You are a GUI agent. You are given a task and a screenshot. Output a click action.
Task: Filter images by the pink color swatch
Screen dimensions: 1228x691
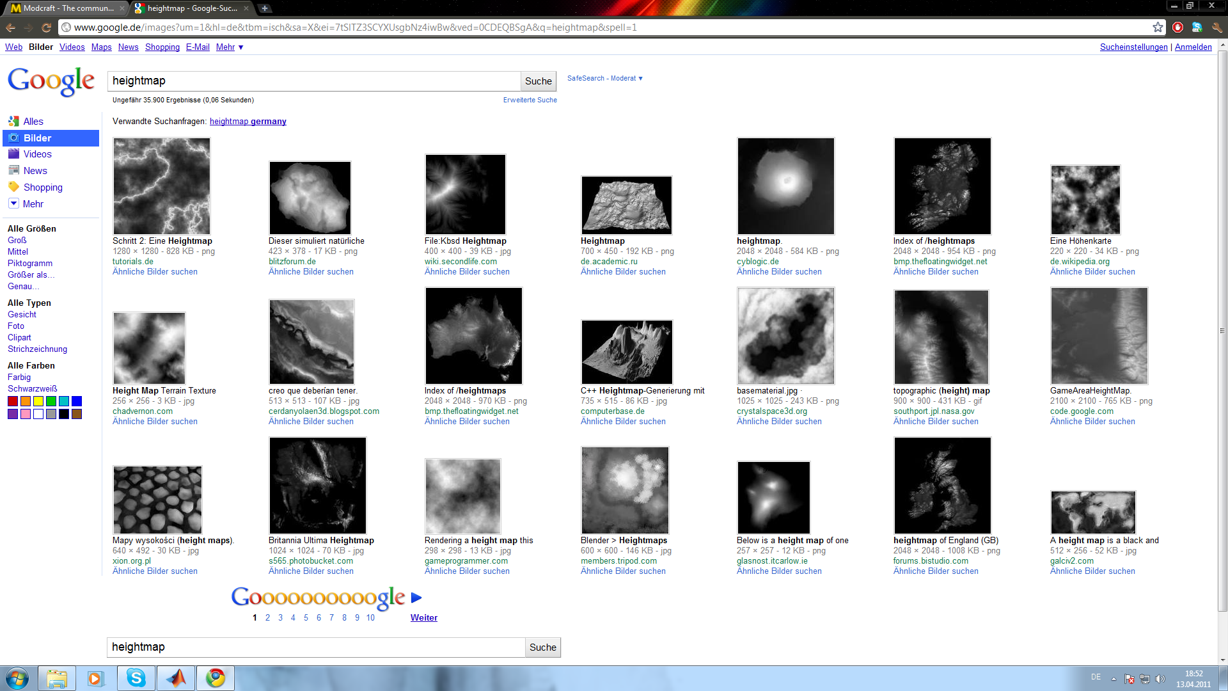point(26,414)
